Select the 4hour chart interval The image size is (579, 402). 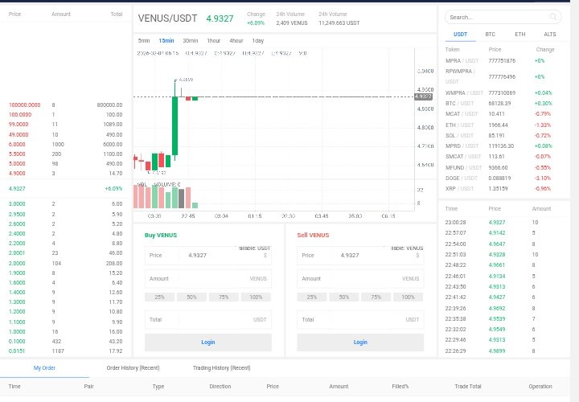[x=236, y=41]
